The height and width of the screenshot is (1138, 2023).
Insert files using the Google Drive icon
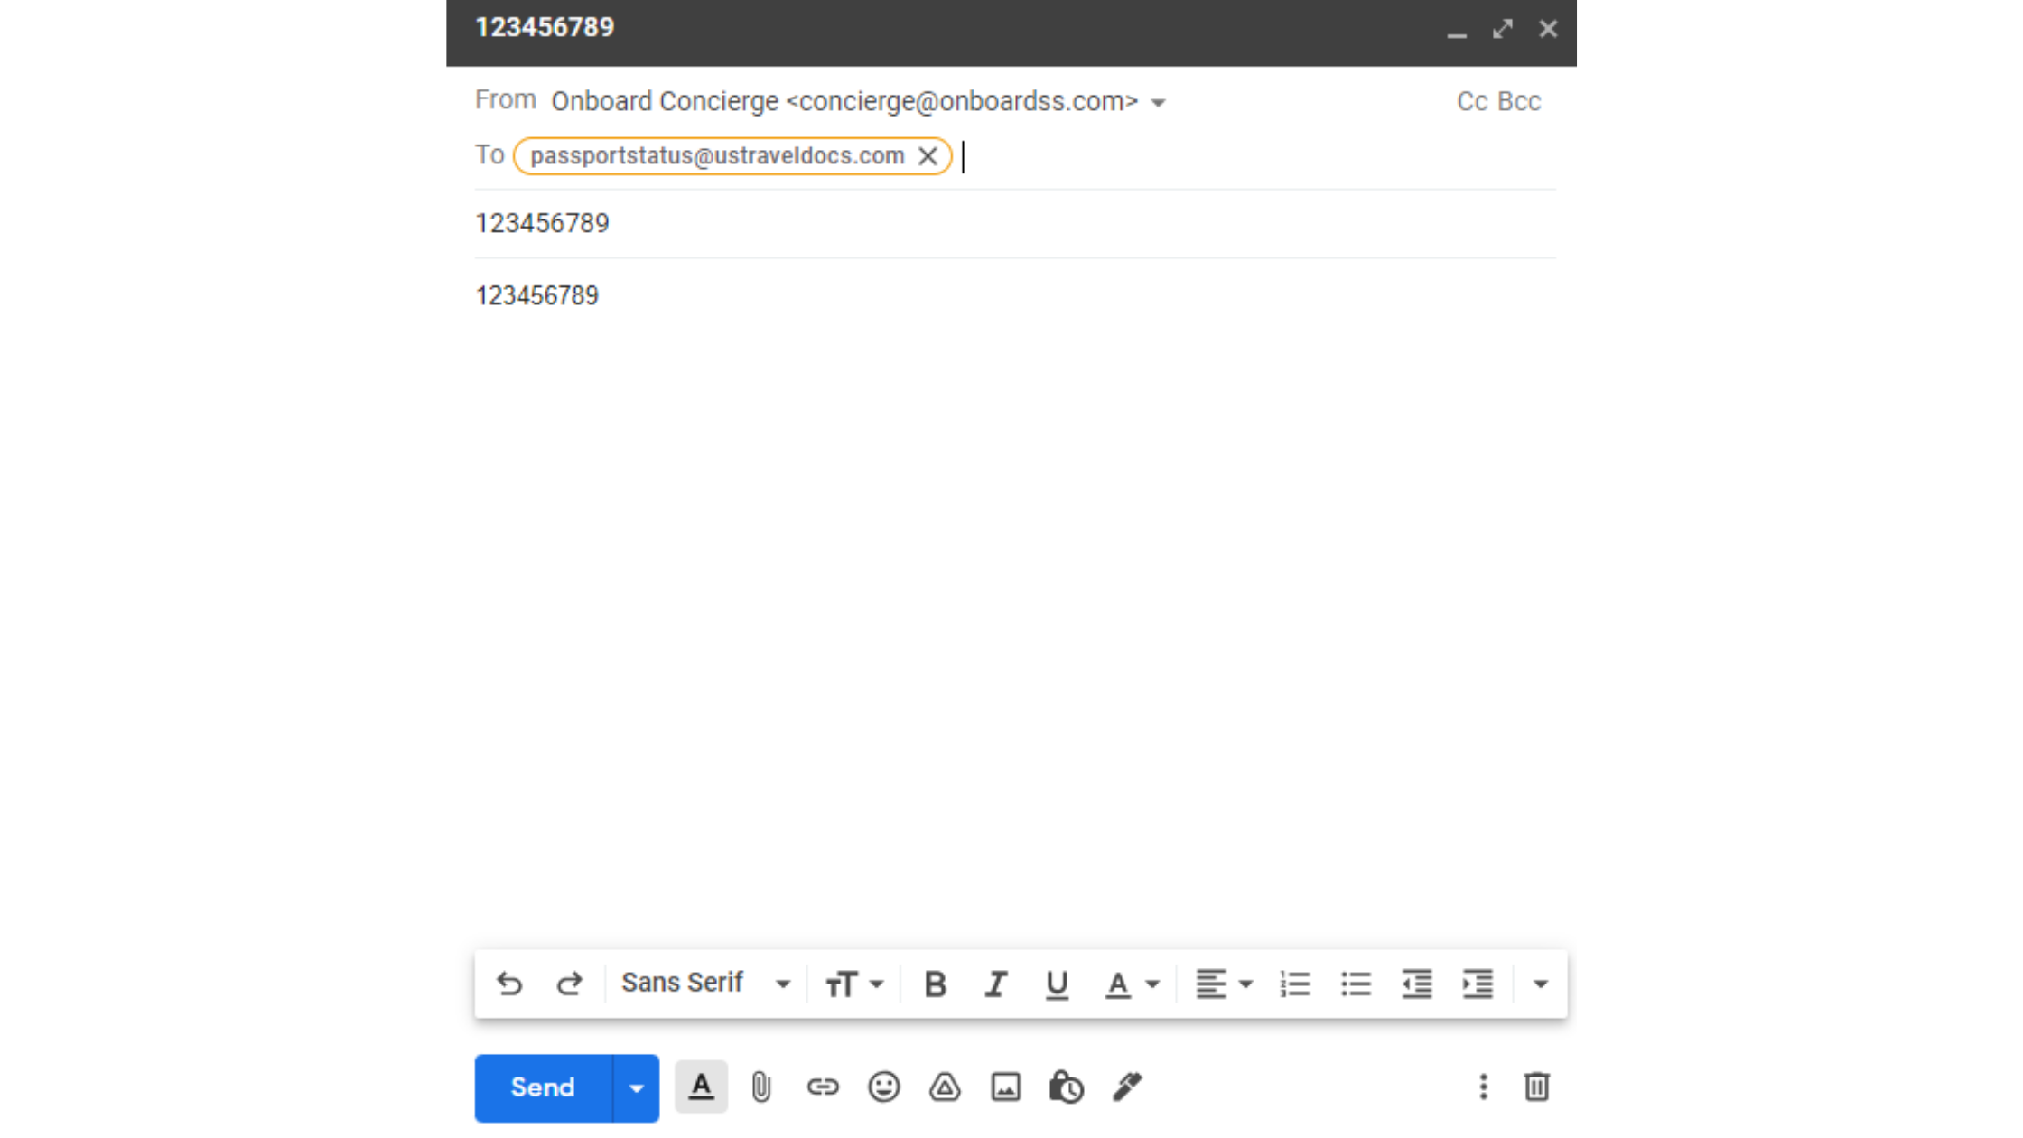[x=945, y=1087]
